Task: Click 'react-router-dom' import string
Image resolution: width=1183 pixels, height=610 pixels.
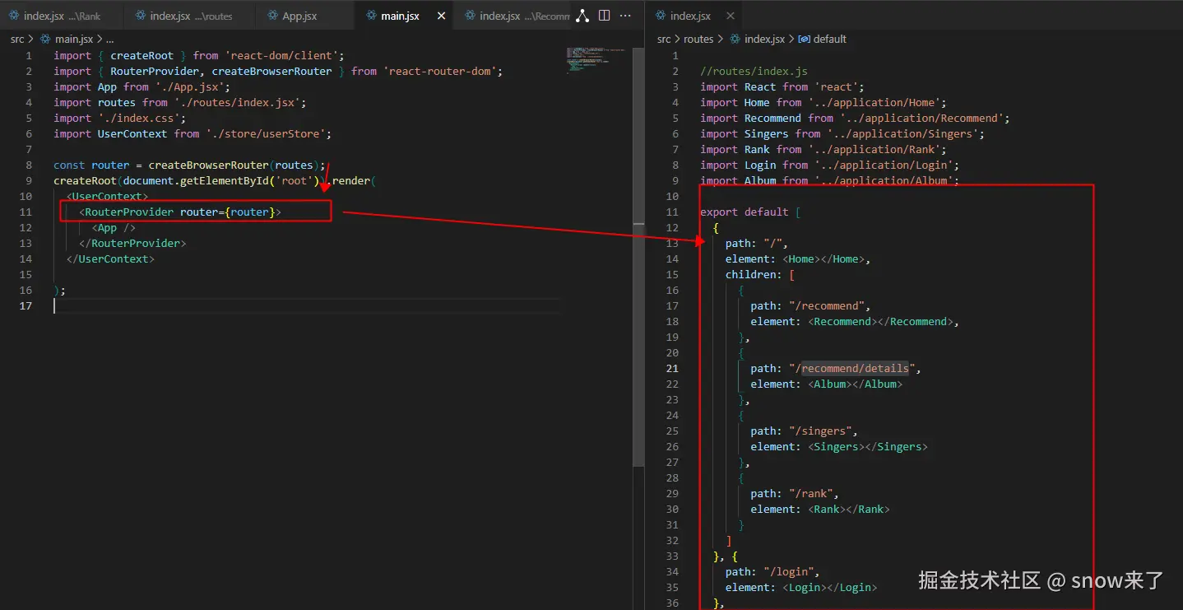Action: coord(443,71)
